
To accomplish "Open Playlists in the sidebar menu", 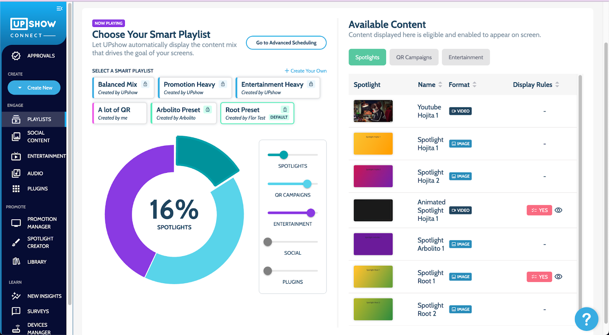I will tap(33, 119).
